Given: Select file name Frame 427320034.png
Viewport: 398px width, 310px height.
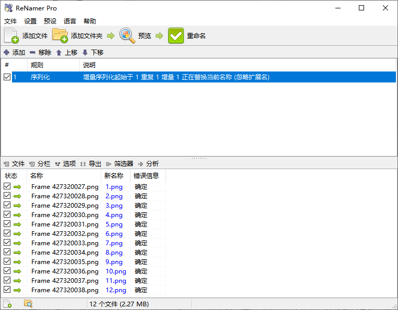Looking at the screenshot, I should click(65, 253).
